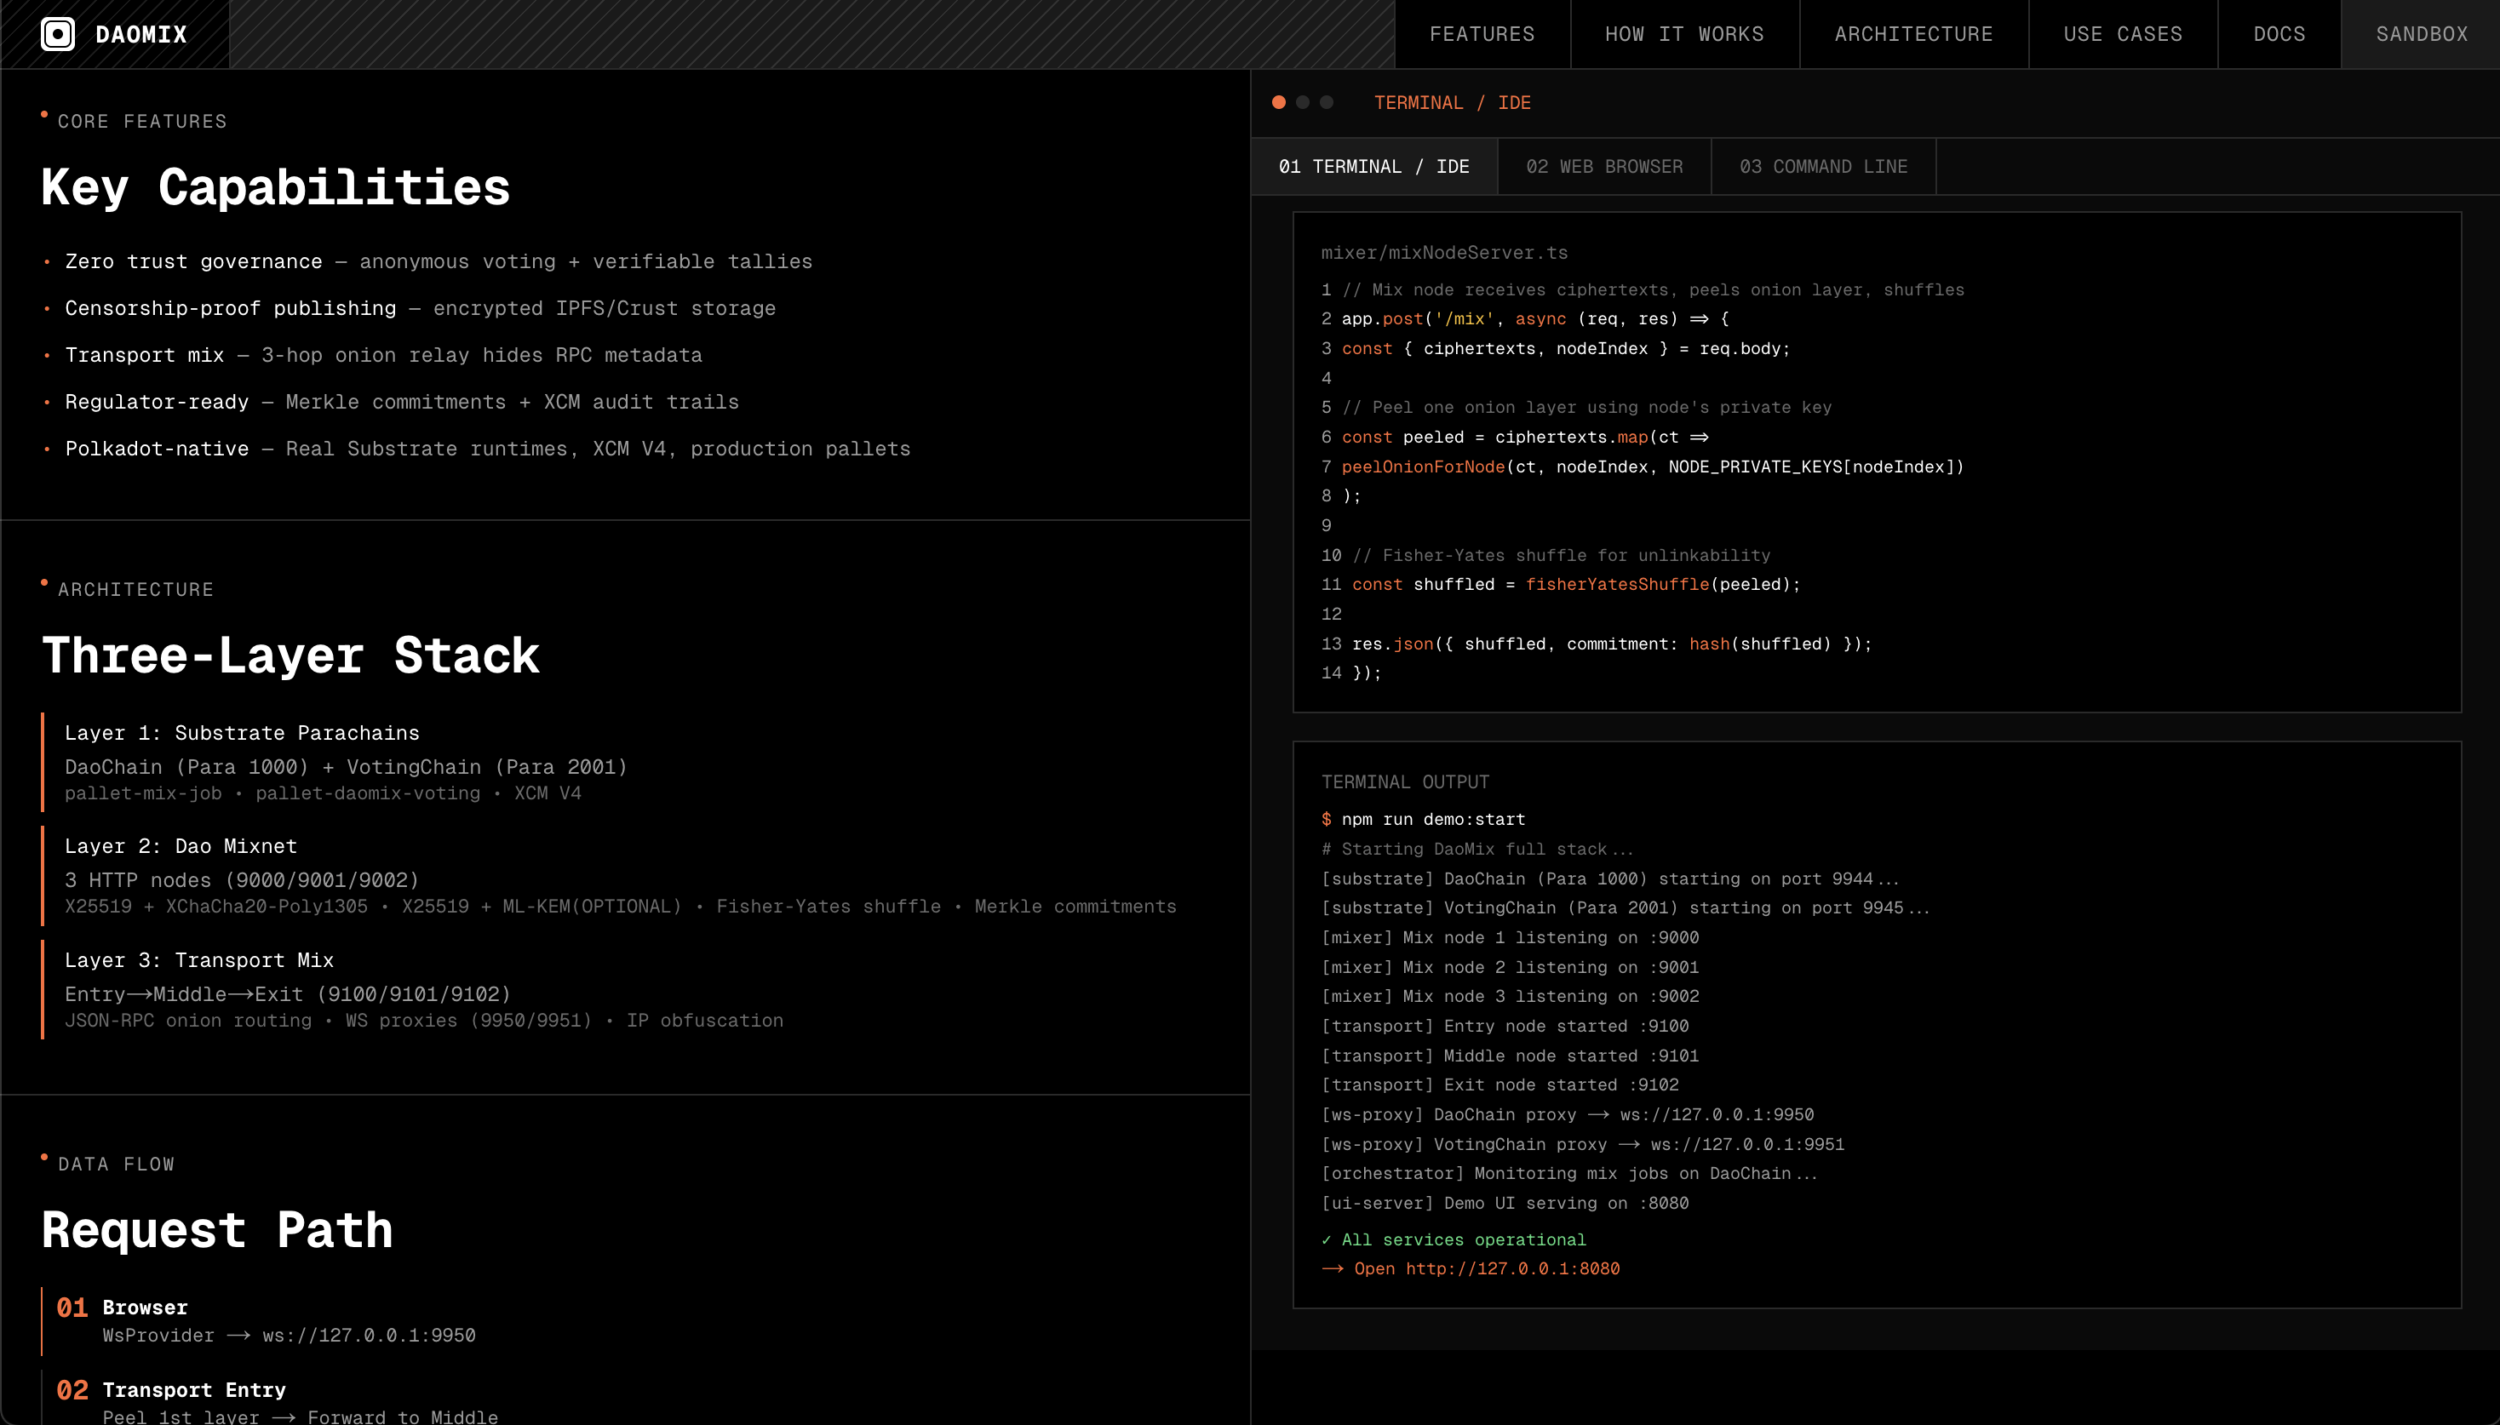Click Layer 2: Dao Mixnet entry

click(x=181, y=847)
